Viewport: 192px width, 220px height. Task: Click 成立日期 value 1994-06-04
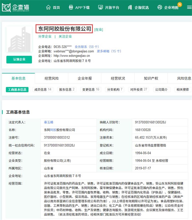point(143,153)
